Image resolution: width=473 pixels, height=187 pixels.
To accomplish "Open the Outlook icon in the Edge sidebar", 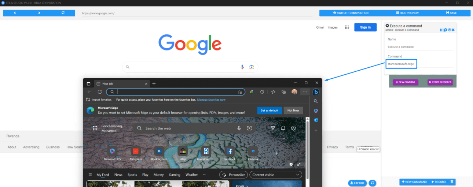I will (x=316, y=120).
